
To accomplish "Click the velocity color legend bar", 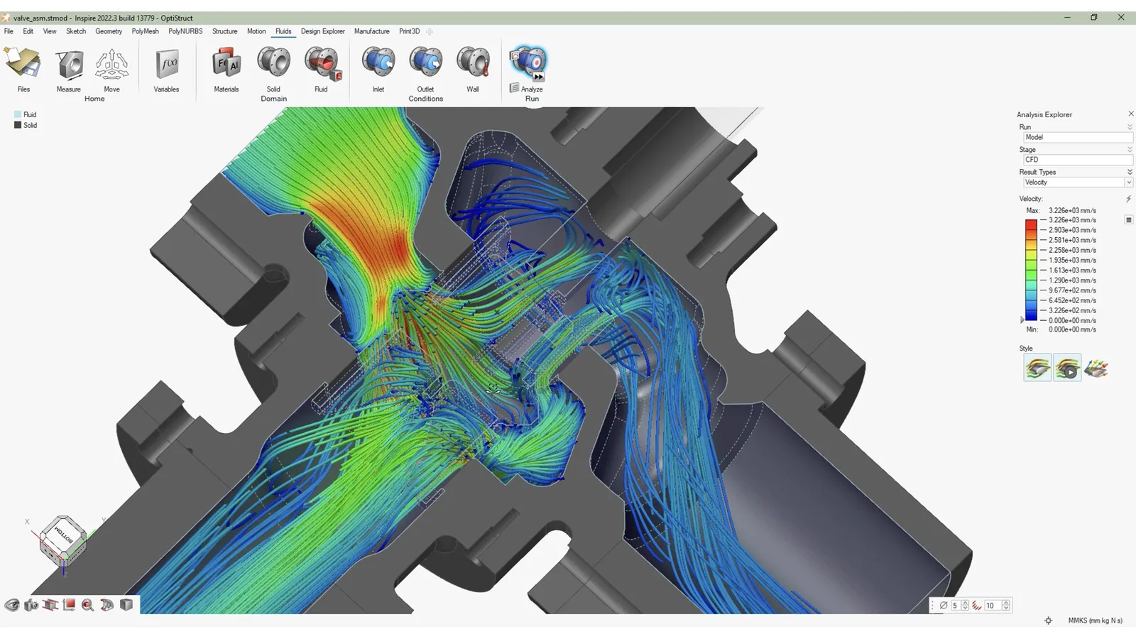I will coord(1031,270).
